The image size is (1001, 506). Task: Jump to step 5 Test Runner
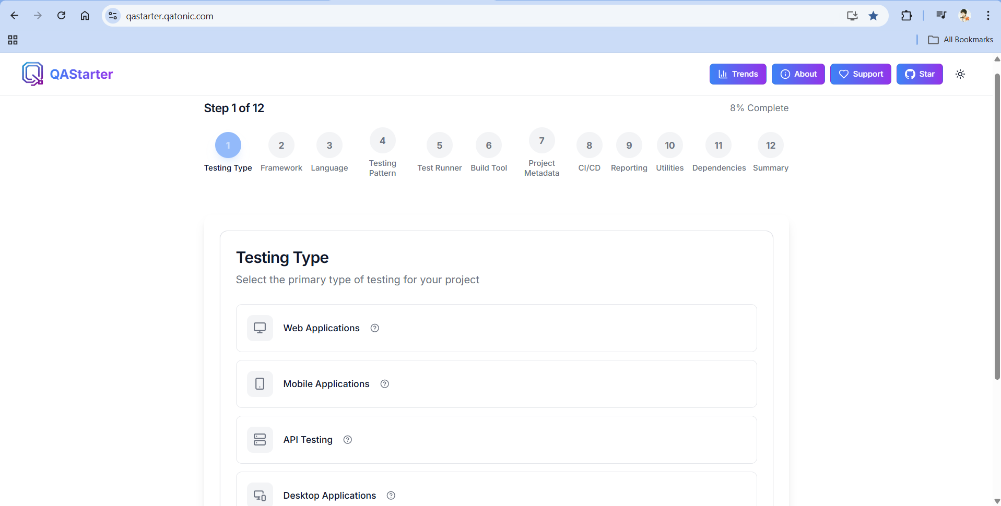click(x=439, y=145)
